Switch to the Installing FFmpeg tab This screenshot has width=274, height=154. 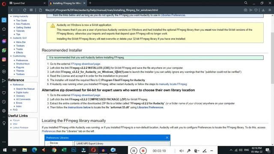(67, 3)
